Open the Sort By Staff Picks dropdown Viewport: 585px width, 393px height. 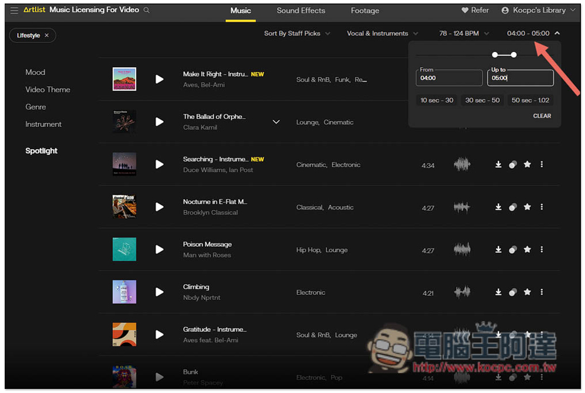click(297, 33)
